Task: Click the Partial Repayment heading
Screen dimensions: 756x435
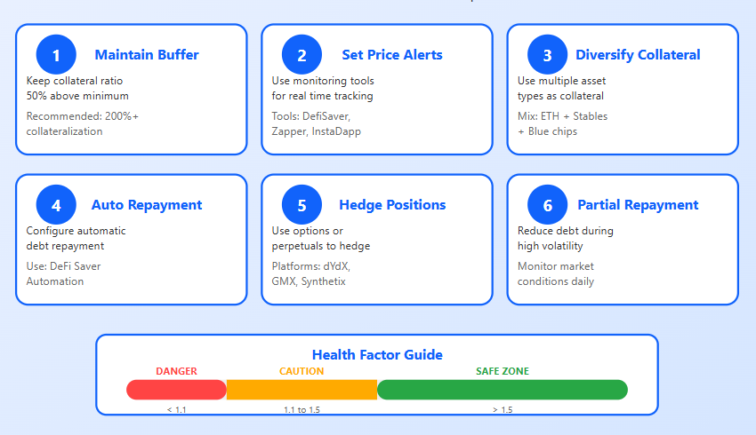Action: 638,205
